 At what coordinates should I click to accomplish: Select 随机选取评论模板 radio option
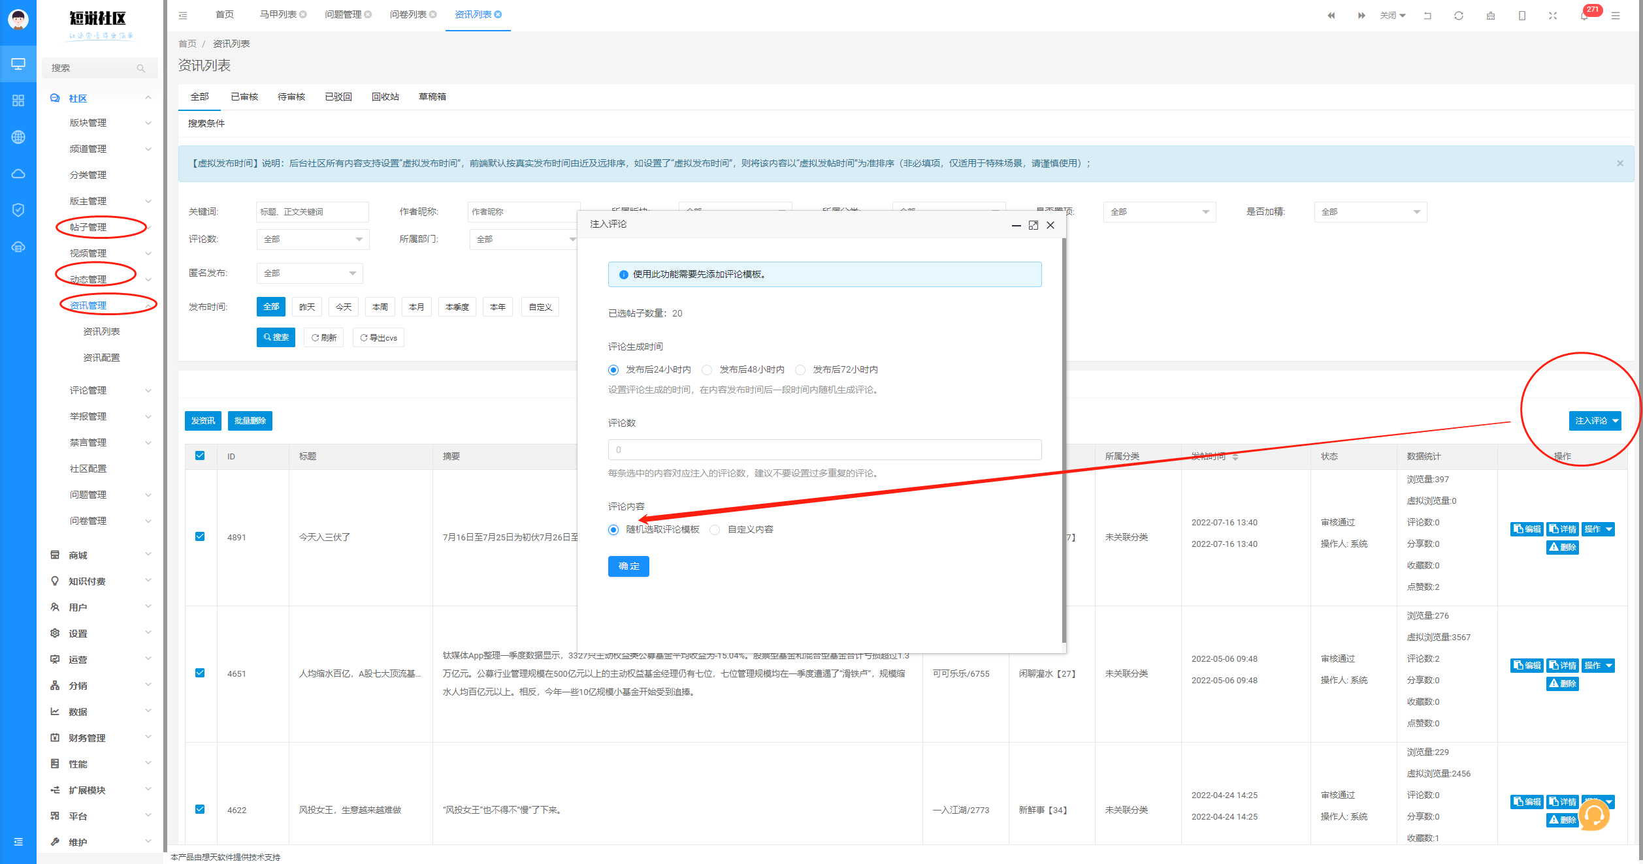coord(613,530)
